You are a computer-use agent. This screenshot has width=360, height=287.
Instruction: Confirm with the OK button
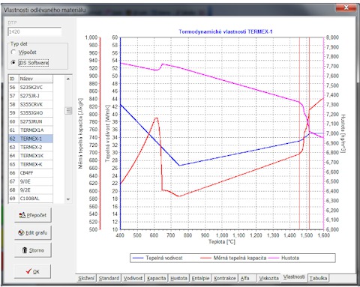coord(32,271)
